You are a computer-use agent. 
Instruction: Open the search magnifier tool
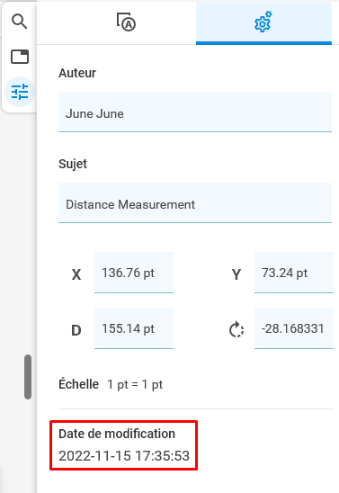click(x=20, y=22)
